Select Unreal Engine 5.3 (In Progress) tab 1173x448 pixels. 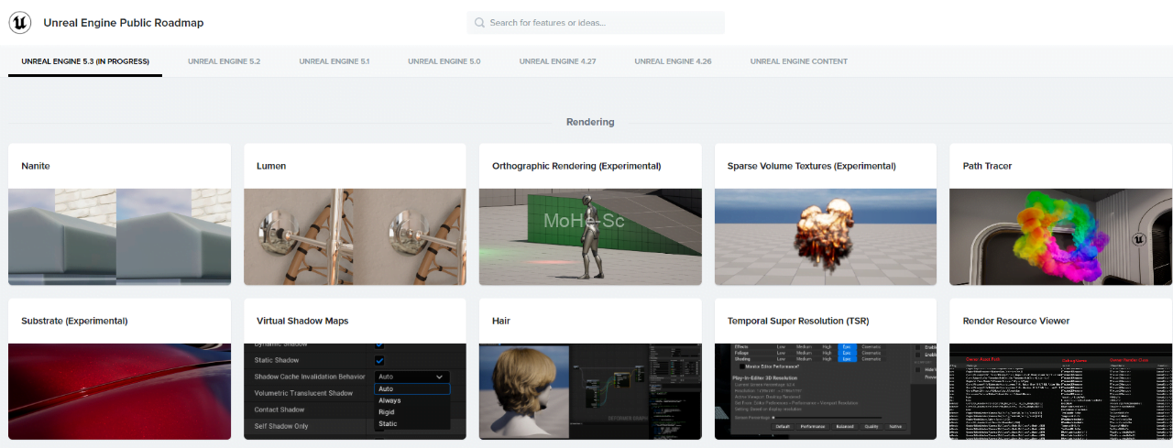point(84,61)
